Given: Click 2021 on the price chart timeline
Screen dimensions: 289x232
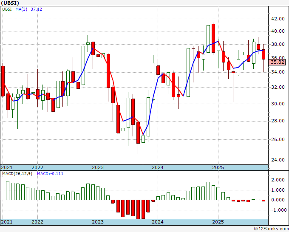Looking at the screenshot, I should point(7,167).
